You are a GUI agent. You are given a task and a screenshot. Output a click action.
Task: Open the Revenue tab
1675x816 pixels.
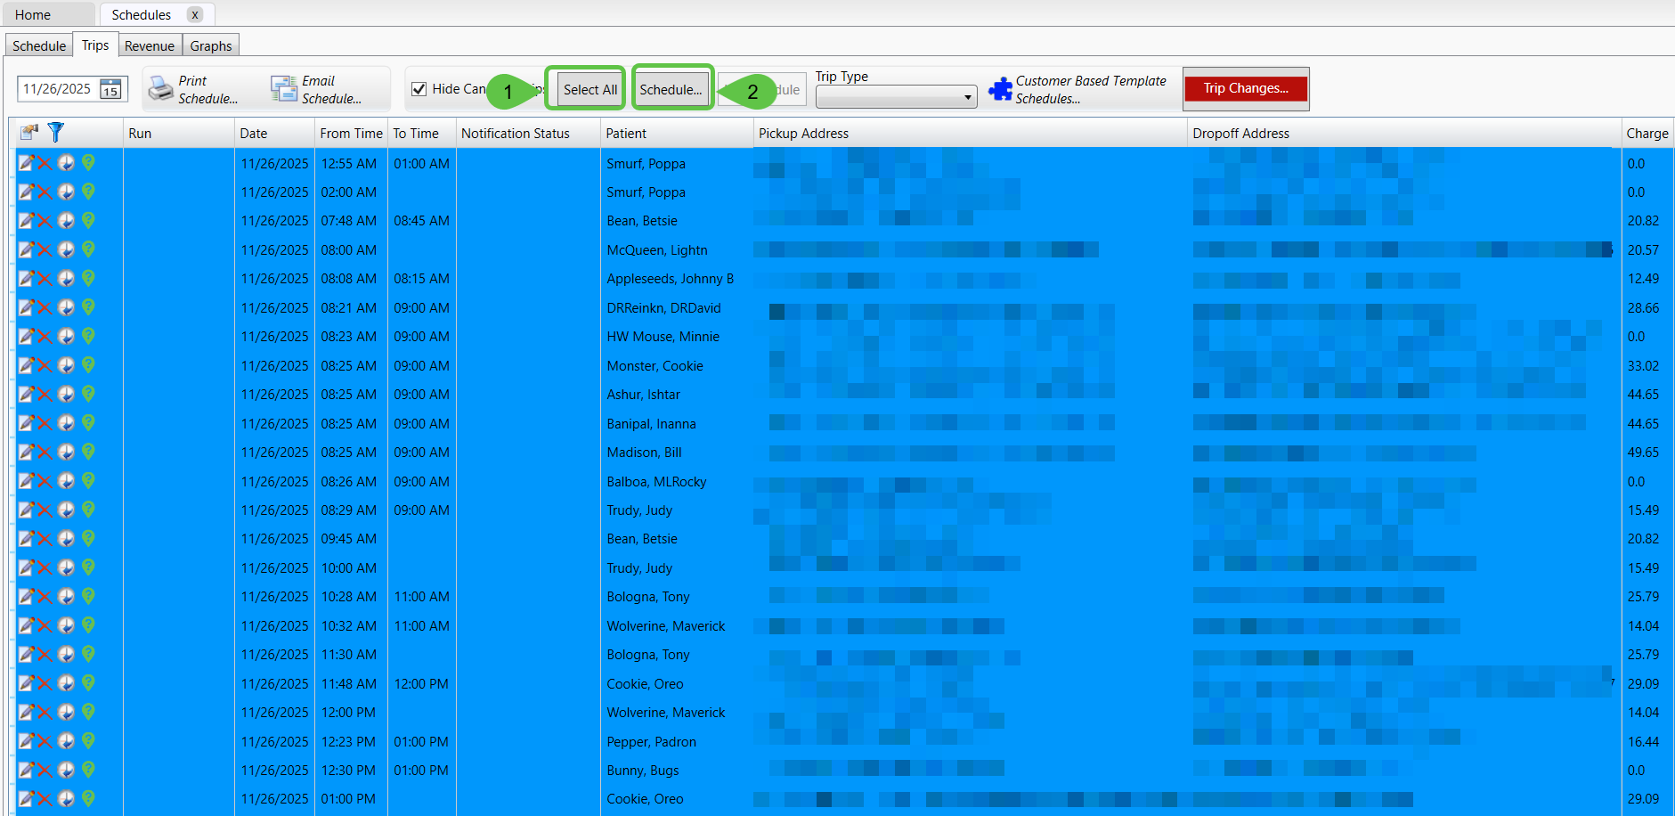[150, 45]
